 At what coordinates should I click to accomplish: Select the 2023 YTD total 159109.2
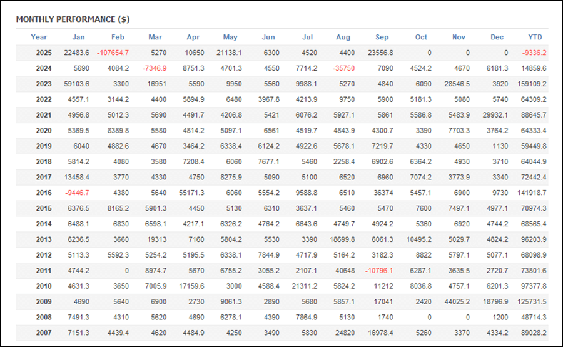(x=532, y=84)
